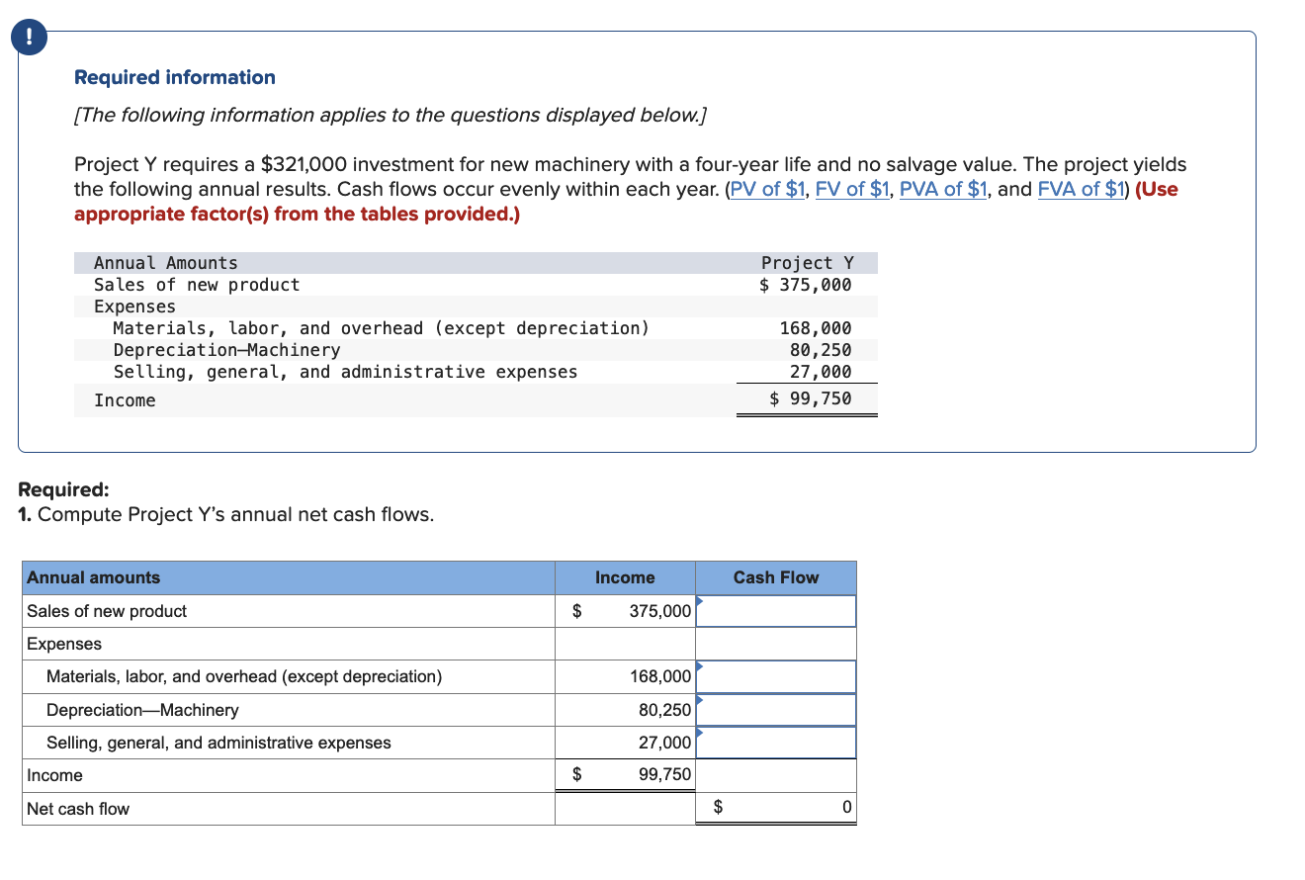The width and height of the screenshot is (1305, 880).
Task: Select Selling, general, administrative Cash Flow cell
Action: 776,743
